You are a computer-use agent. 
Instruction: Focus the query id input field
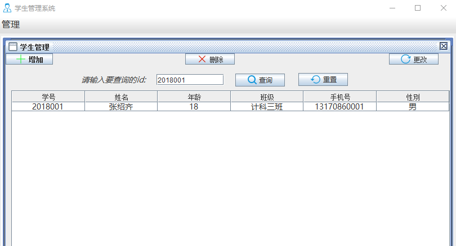(190, 80)
